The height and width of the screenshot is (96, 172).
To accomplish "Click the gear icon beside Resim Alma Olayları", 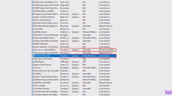I will tap(33, 20).
